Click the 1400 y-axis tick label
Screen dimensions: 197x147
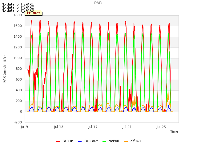click(18, 37)
